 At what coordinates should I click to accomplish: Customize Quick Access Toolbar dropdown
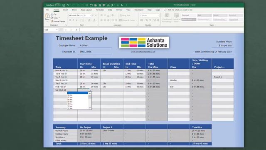126,5
